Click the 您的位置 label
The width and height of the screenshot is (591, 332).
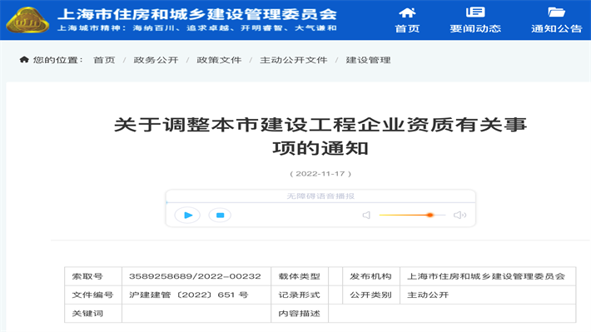[57, 60]
